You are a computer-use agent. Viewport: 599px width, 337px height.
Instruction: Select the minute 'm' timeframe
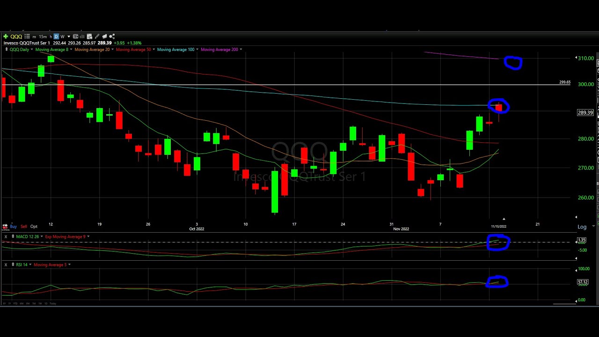[34, 37]
